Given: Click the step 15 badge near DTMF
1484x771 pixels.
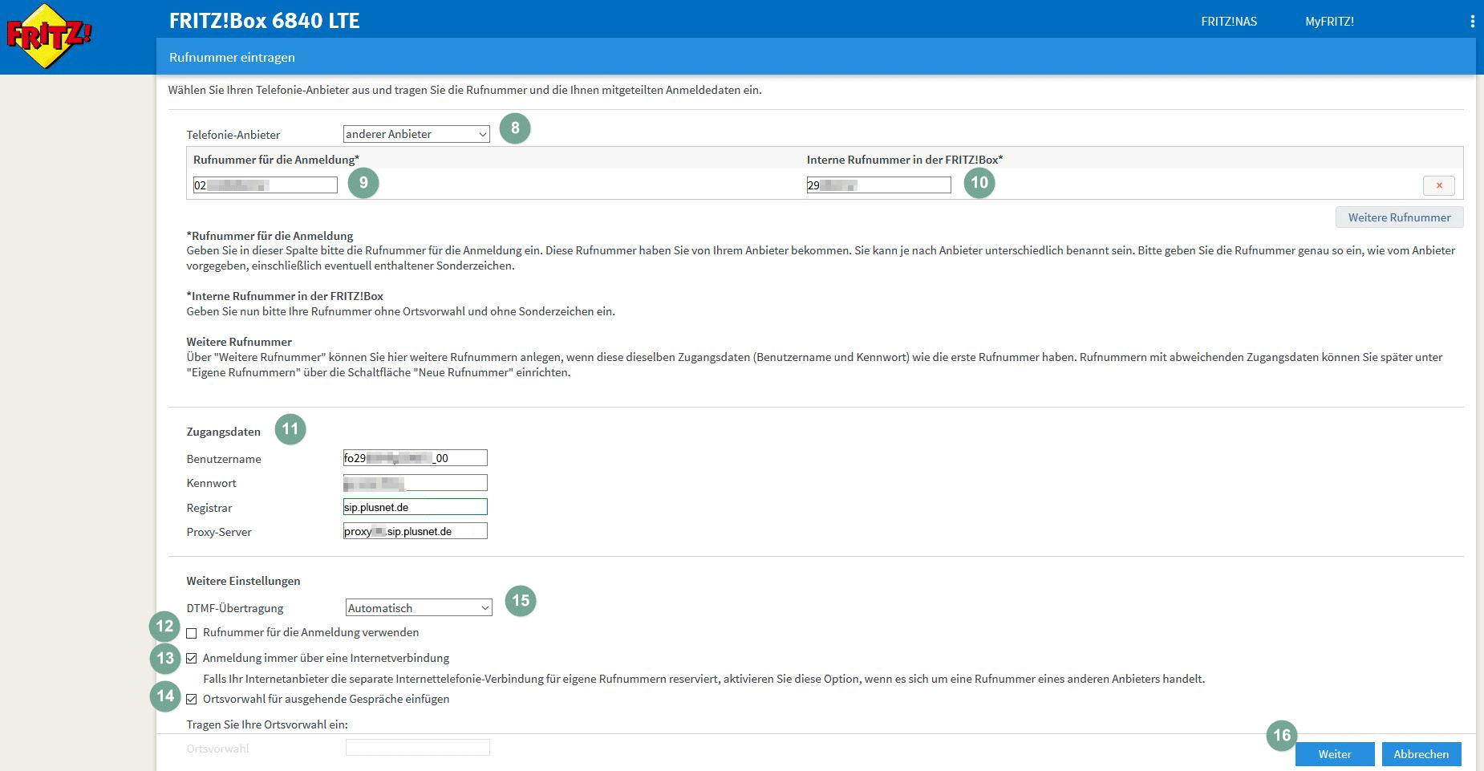Looking at the screenshot, I should pyautogui.click(x=521, y=601).
